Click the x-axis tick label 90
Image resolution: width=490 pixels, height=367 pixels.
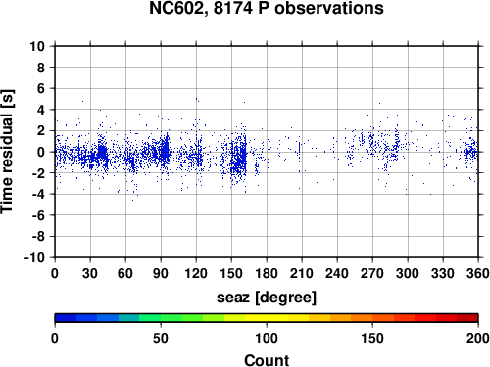click(x=161, y=273)
